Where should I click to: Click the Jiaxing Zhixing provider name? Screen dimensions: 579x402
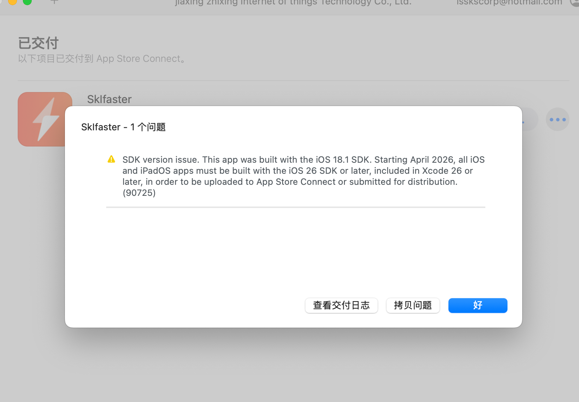[293, 3]
